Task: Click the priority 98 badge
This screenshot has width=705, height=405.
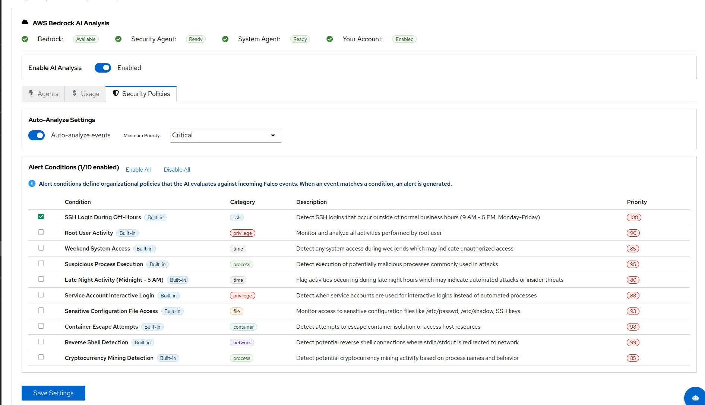Action: (x=633, y=327)
